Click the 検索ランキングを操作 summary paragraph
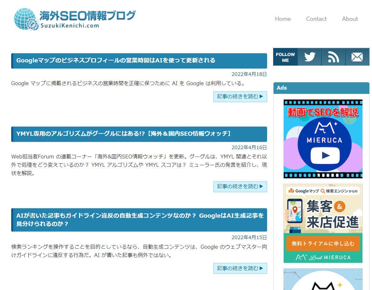372x290 pixels. click(139, 251)
